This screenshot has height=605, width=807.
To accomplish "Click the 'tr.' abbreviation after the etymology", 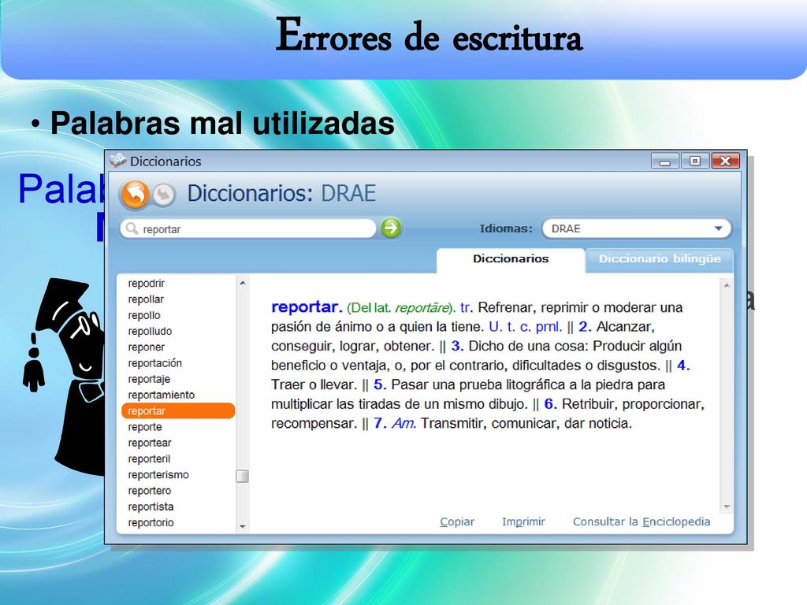I will [467, 308].
